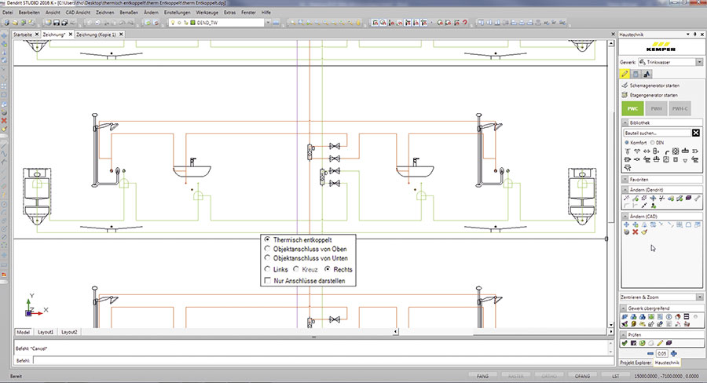Toggle OFANG in status bar
Screen dimensions: 707x383
(582, 376)
